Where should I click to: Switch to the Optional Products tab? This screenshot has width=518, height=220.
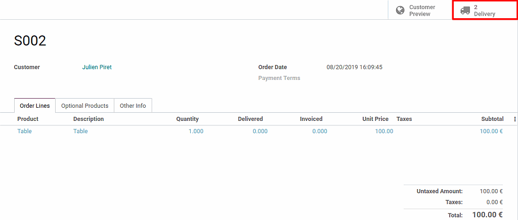coord(84,106)
